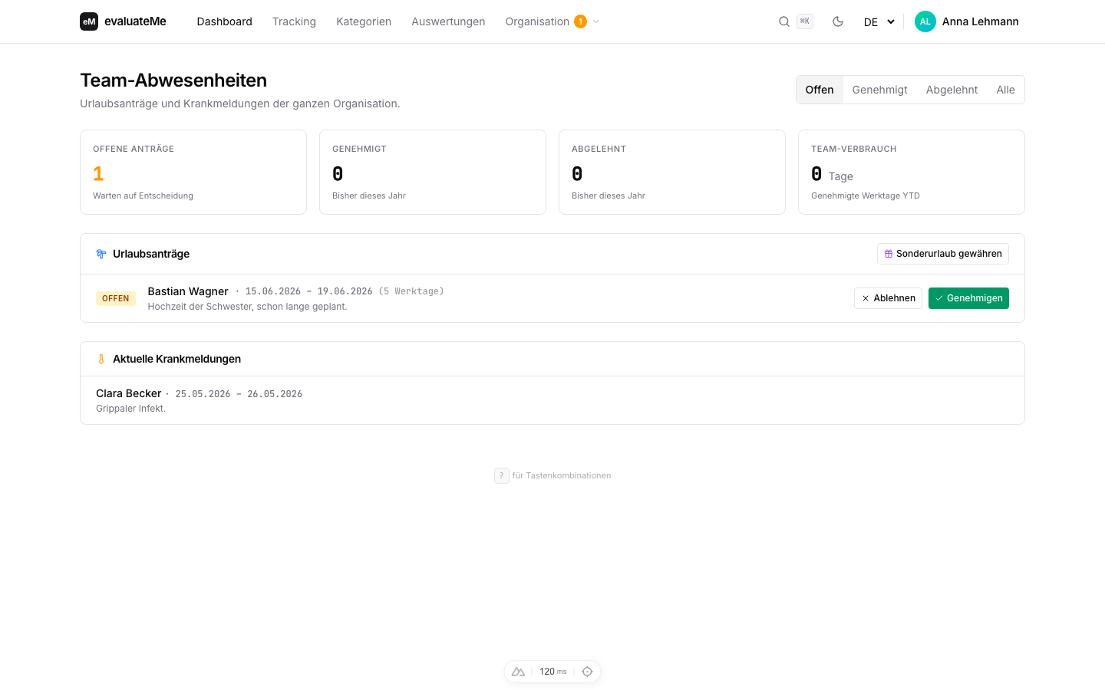Image resolution: width=1105 pixels, height=690 pixels.
Task: Click the devtools inspector target icon
Action: pyautogui.click(x=587, y=672)
